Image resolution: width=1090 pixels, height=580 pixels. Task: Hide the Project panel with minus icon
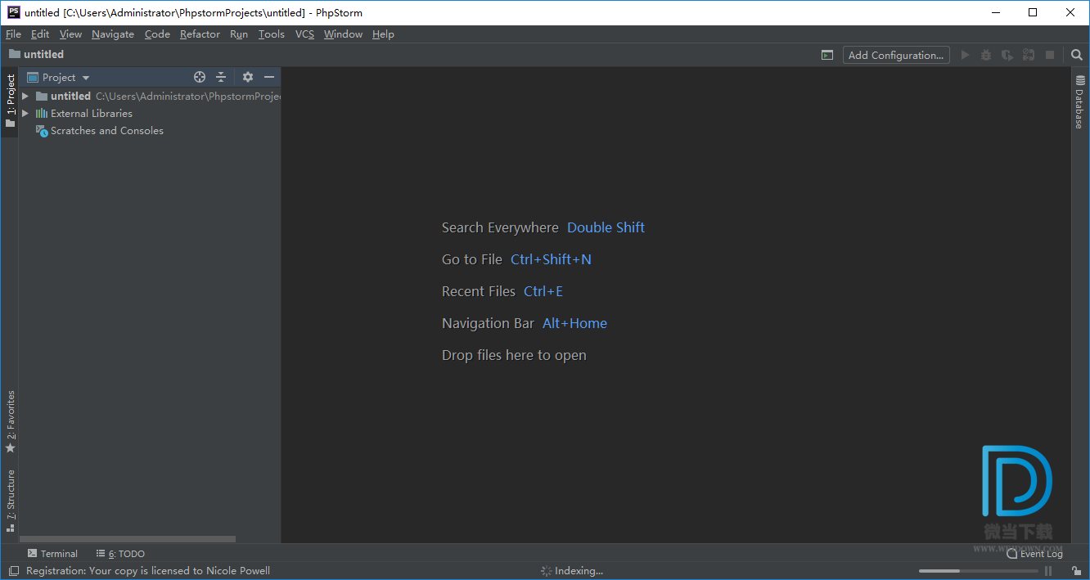tap(269, 77)
